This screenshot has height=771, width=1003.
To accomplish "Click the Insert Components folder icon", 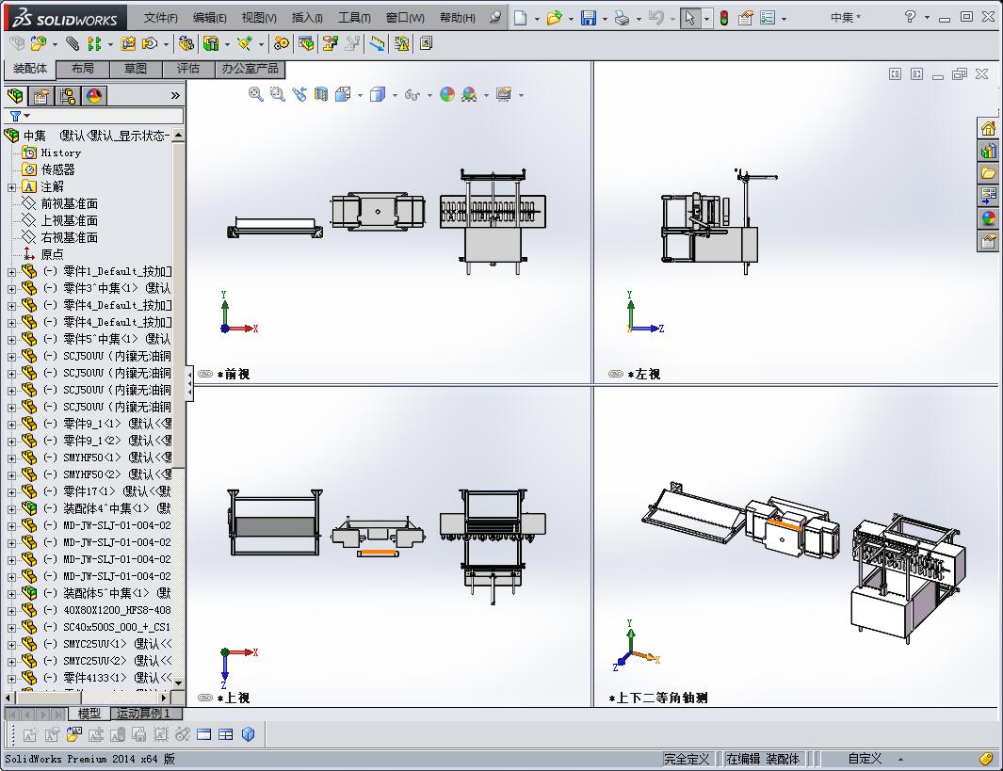I will (39, 43).
